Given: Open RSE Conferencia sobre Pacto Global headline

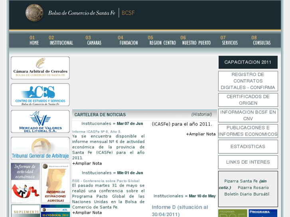Looking at the screenshot, I should tap(106, 181).
